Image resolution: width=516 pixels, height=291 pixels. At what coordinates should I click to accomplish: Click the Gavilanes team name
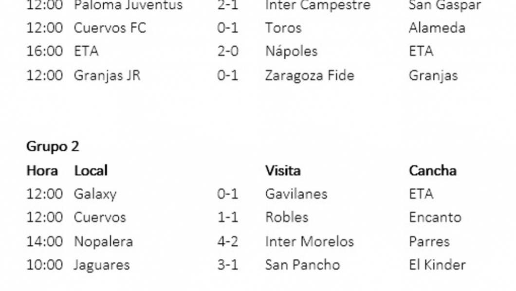(x=296, y=194)
